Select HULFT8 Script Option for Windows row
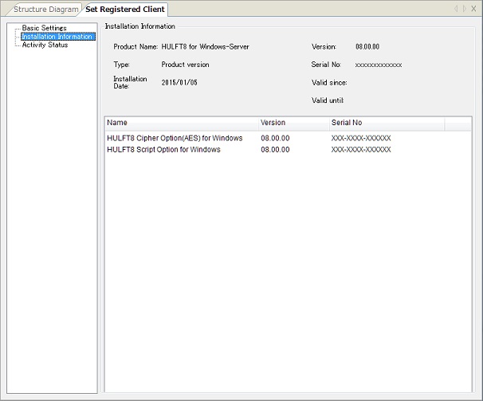The height and width of the screenshot is (401, 483). 163,149
